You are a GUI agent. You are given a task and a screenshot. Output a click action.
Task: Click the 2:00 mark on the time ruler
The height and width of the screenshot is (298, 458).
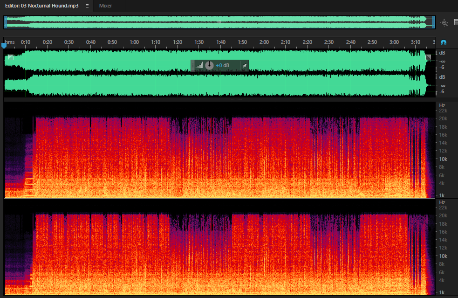(x=264, y=42)
